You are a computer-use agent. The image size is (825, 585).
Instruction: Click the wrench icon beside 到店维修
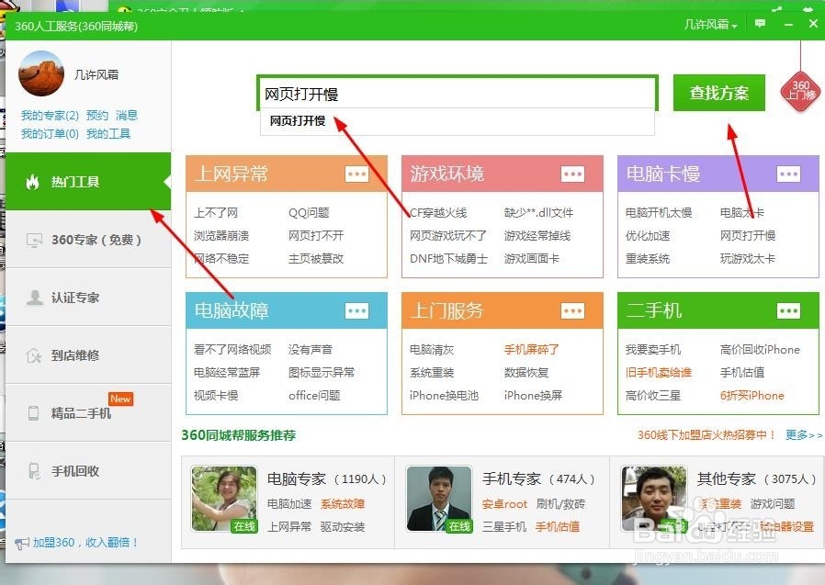click(34, 355)
